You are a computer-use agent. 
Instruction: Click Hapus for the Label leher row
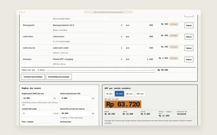pyautogui.click(x=189, y=37)
